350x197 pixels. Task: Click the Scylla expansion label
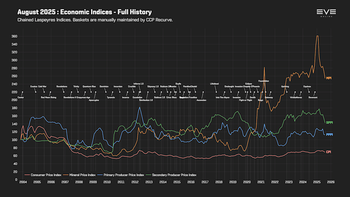pos(178,84)
